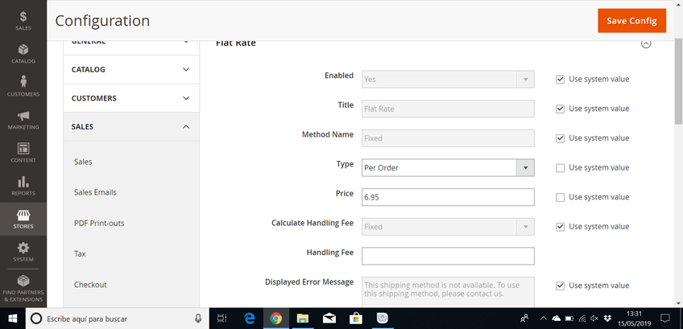Open the Reports bar chart menu

click(23, 185)
